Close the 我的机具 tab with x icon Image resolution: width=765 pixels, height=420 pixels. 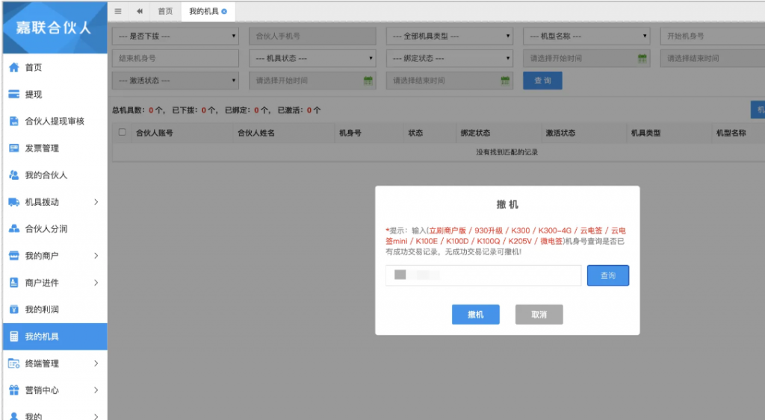pyautogui.click(x=224, y=11)
